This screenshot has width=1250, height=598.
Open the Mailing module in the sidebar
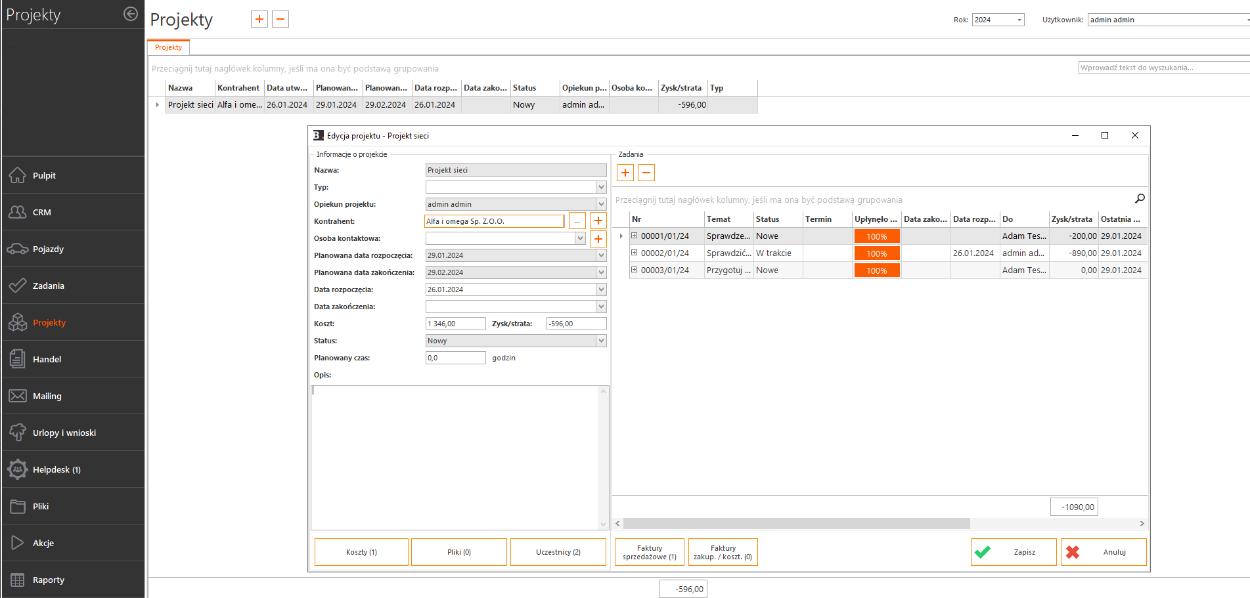72,396
